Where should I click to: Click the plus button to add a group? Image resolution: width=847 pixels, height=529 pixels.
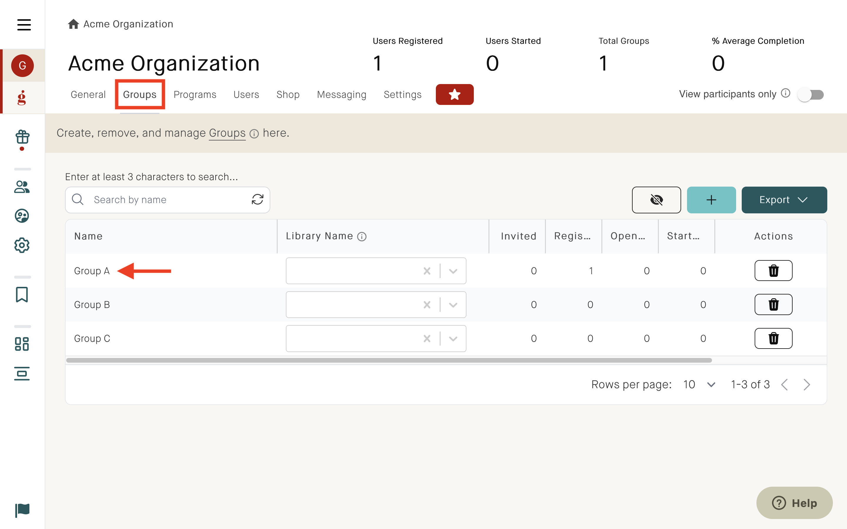tap(711, 200)
